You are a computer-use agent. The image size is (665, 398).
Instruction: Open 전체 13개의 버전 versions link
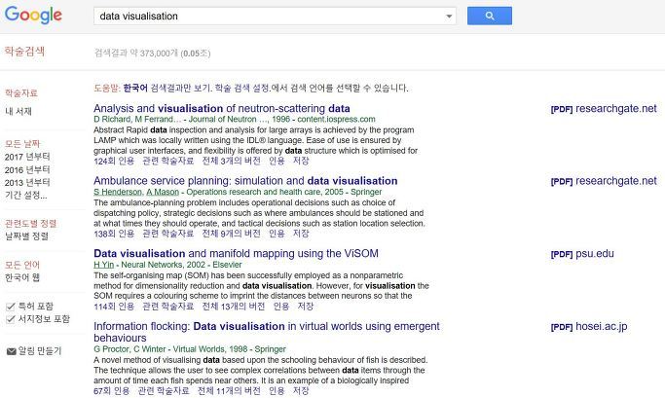click(x=234, y=307)
